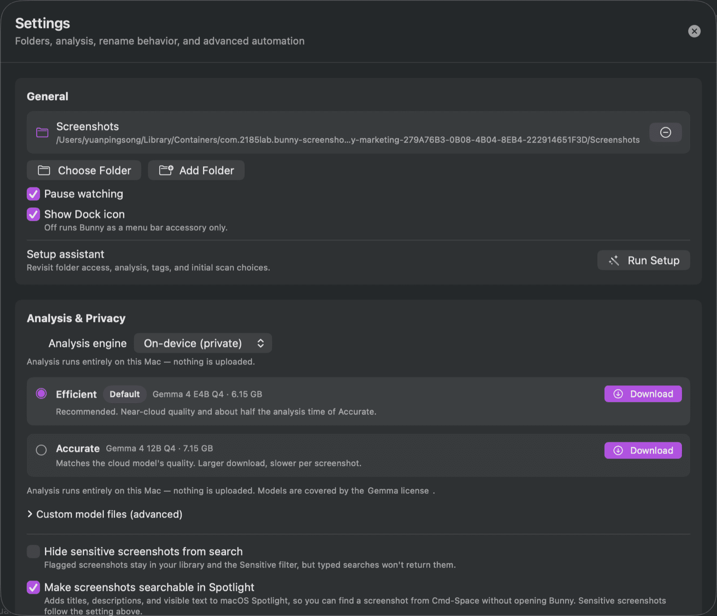Click the Setup assistant heading
The height and width of the screenshot is (616, 717).
pyautogui.click(x=65, y=254)
